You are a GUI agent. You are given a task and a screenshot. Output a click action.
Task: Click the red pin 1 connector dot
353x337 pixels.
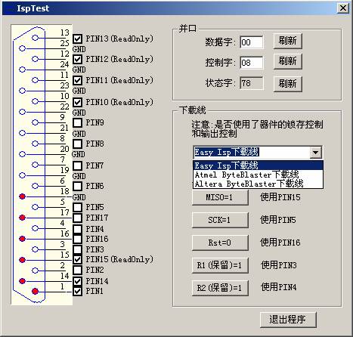pos(35,291)
